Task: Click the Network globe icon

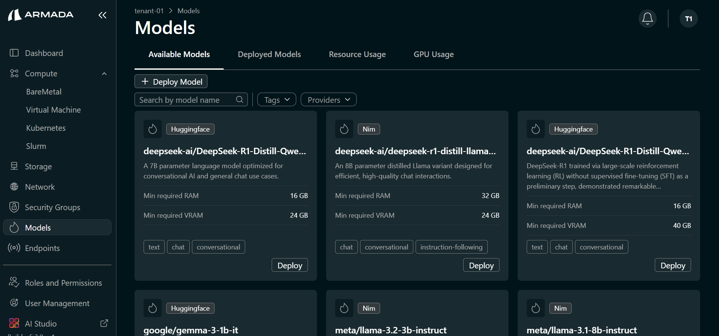Action: tap(14, 187)
